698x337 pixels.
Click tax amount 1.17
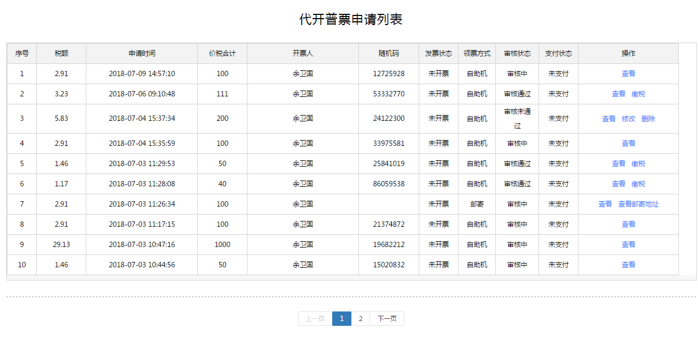click(61, 184)
